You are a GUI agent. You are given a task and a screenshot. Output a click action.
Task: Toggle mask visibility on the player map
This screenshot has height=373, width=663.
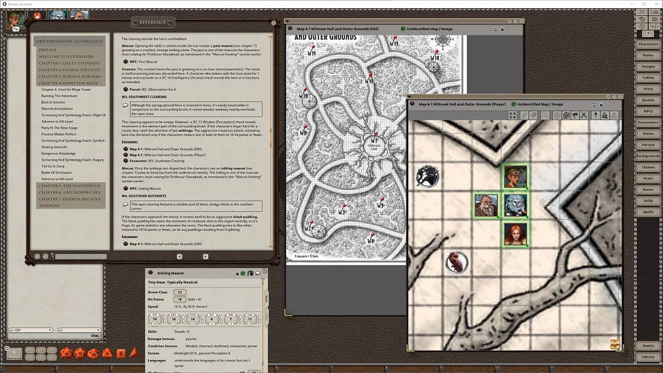[566, 115]
